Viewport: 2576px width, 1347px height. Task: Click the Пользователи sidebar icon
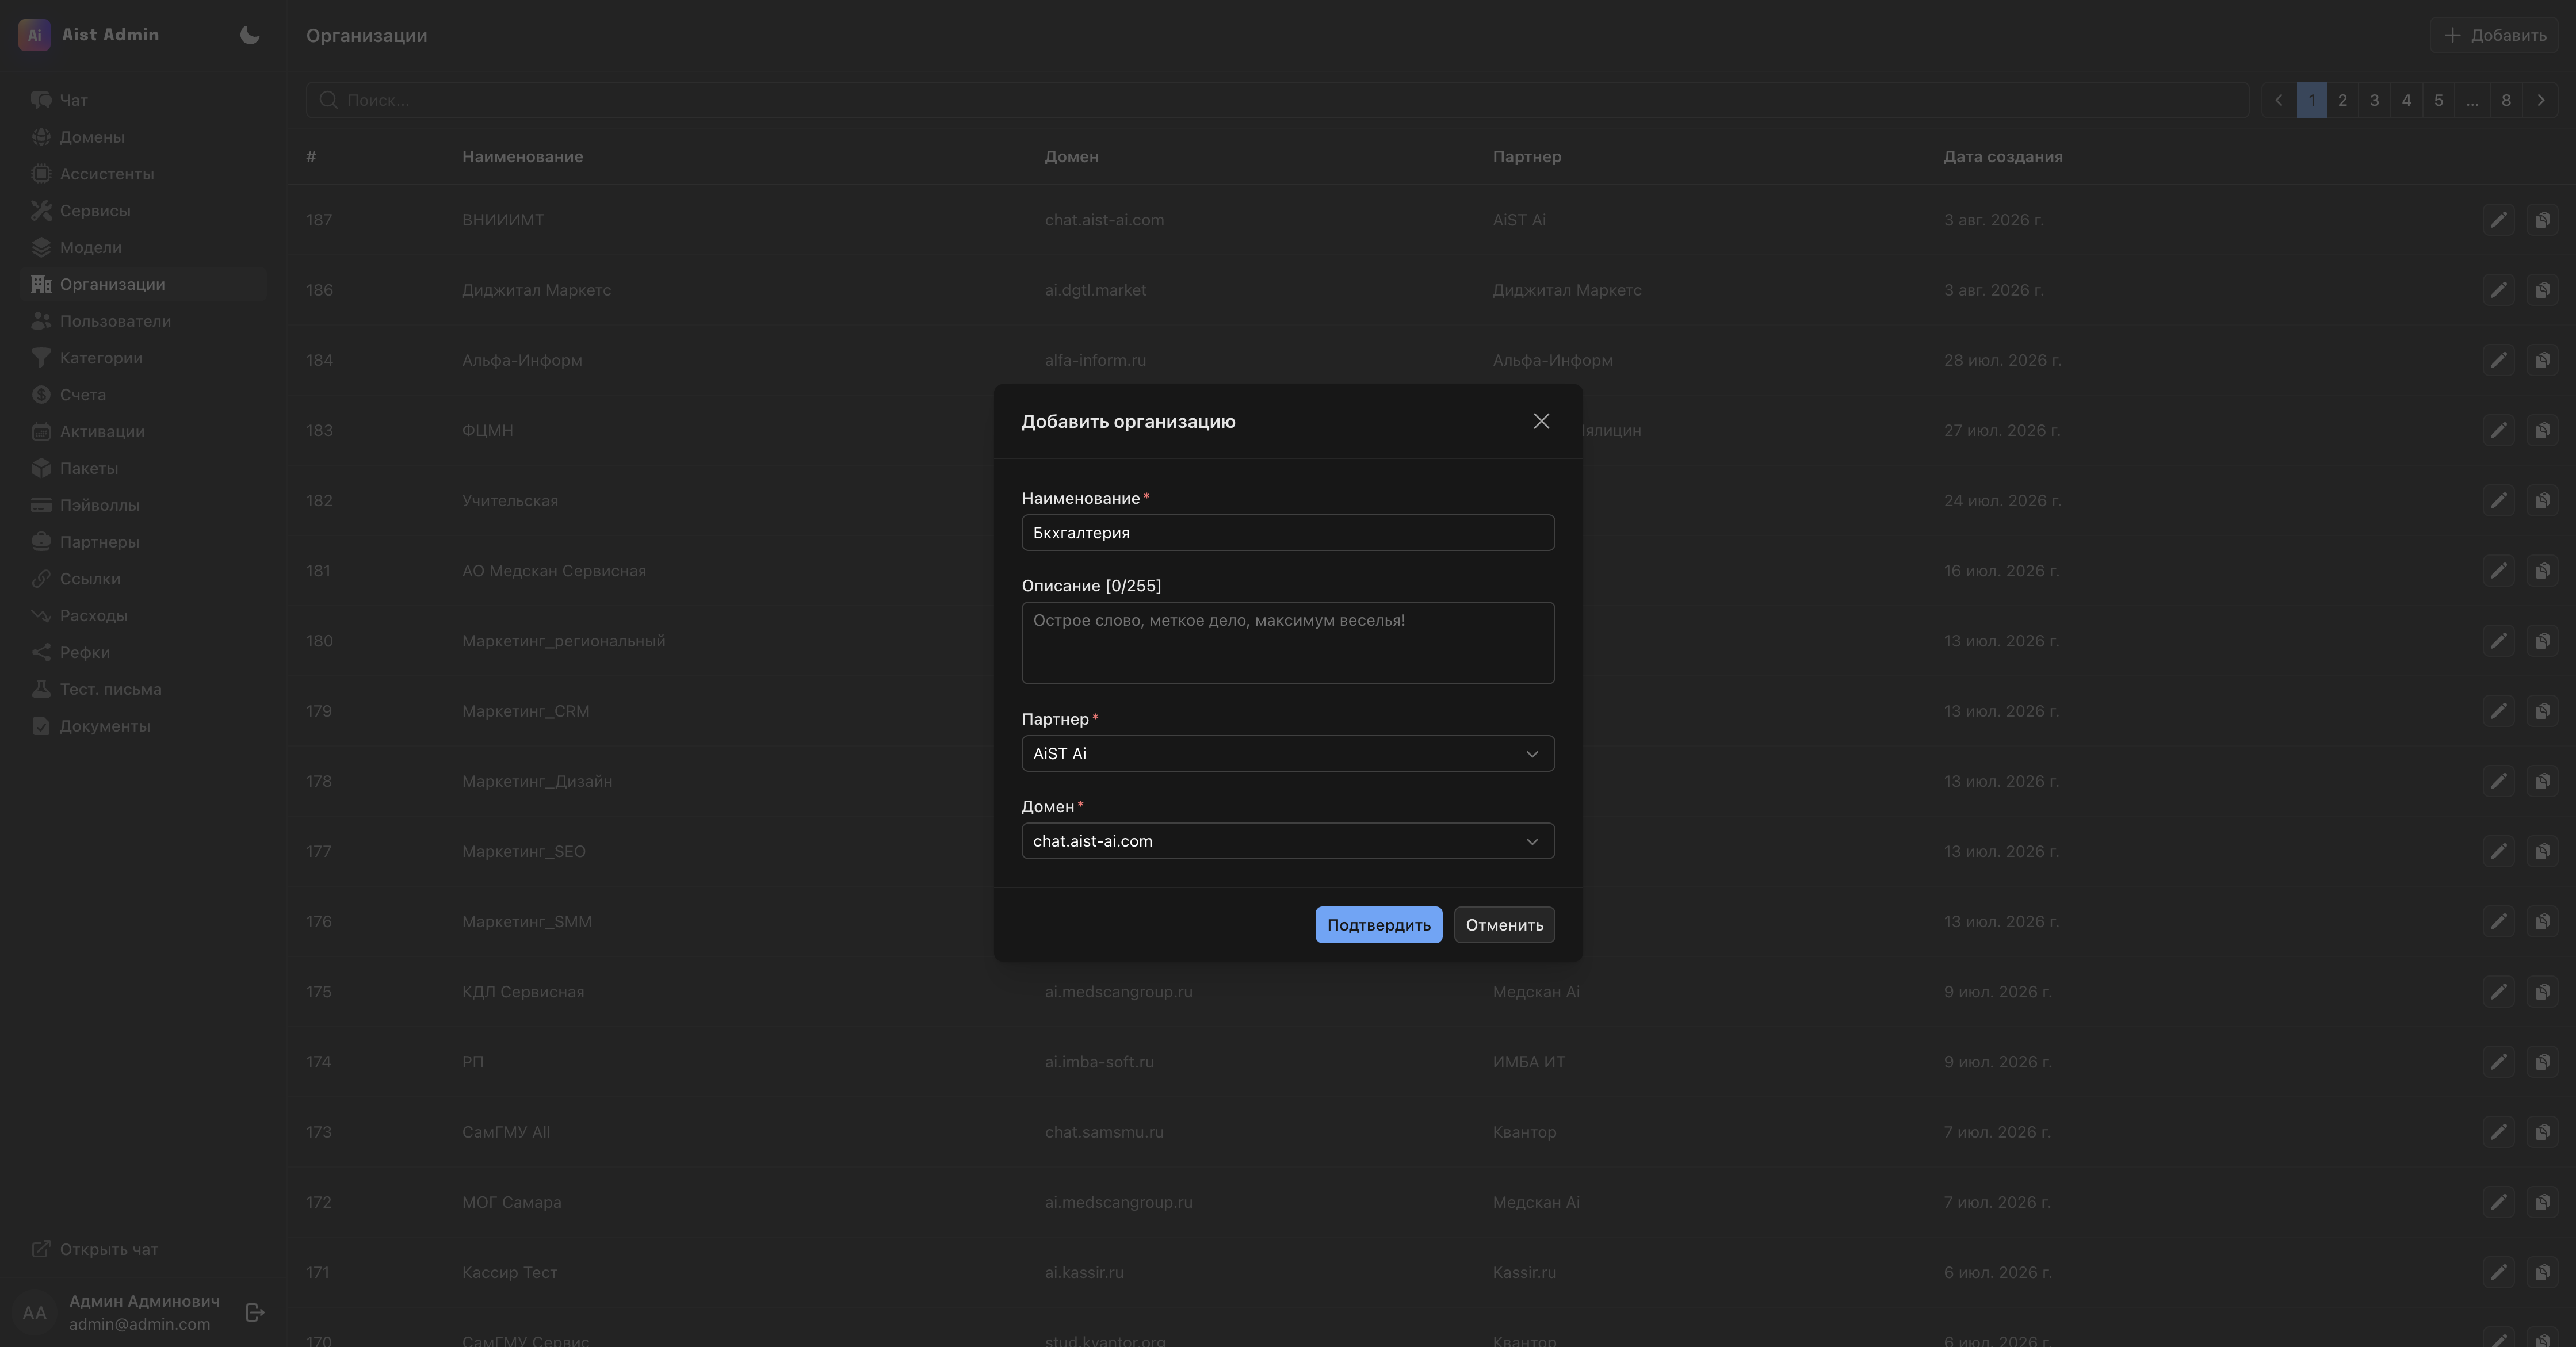click(41, 321)
